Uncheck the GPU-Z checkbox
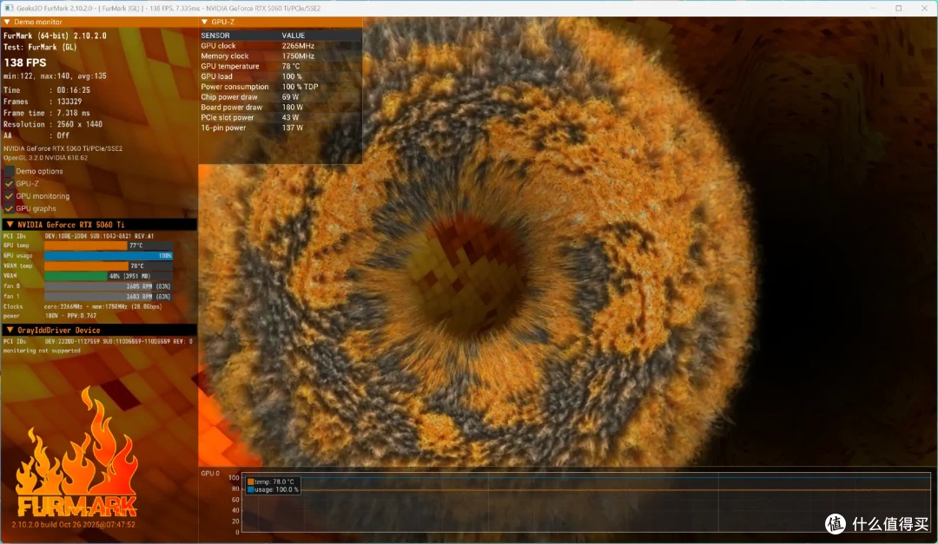The image size is (938, 544). coord(9,184)
